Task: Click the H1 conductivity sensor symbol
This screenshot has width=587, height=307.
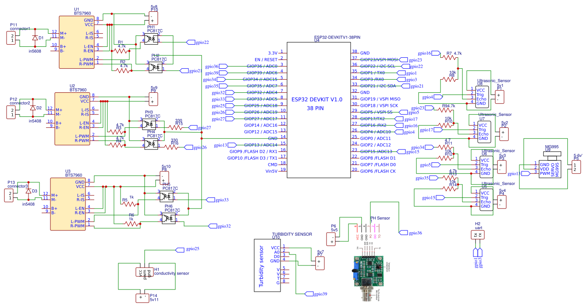Action: (145, 271)
